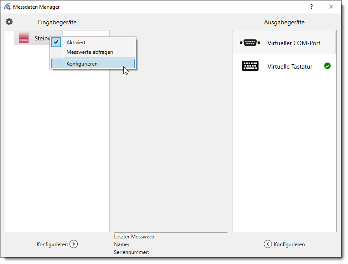Select the Virtueller COM-Port output device
Screen dimensions: 348x264
point(294,43)
